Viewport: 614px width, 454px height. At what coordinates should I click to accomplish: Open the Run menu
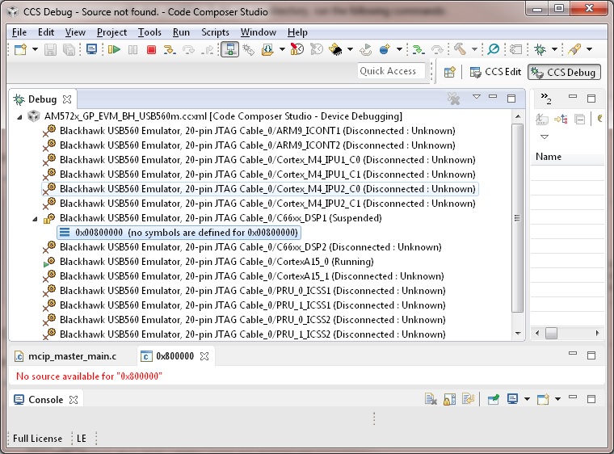(x=181, y=32)
